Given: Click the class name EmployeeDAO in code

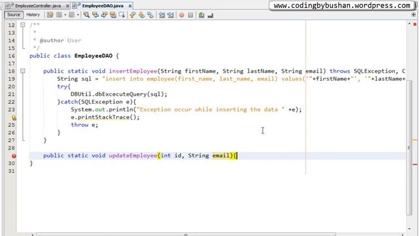Looking at the screenshot, I should pos(93,56).
